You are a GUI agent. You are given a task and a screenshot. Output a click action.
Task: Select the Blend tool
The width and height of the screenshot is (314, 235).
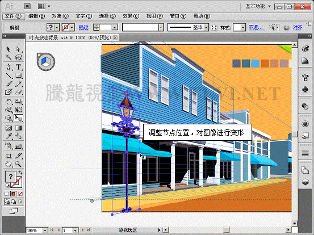point(18,136)
